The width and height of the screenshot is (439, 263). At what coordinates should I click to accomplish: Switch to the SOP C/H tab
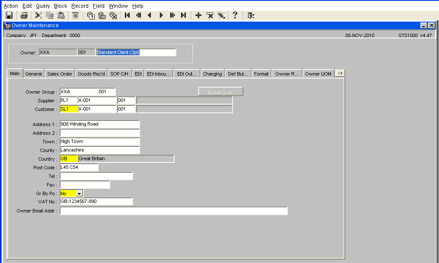point(119,74)
